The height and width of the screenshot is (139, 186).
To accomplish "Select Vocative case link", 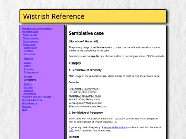I will [29, 51].
